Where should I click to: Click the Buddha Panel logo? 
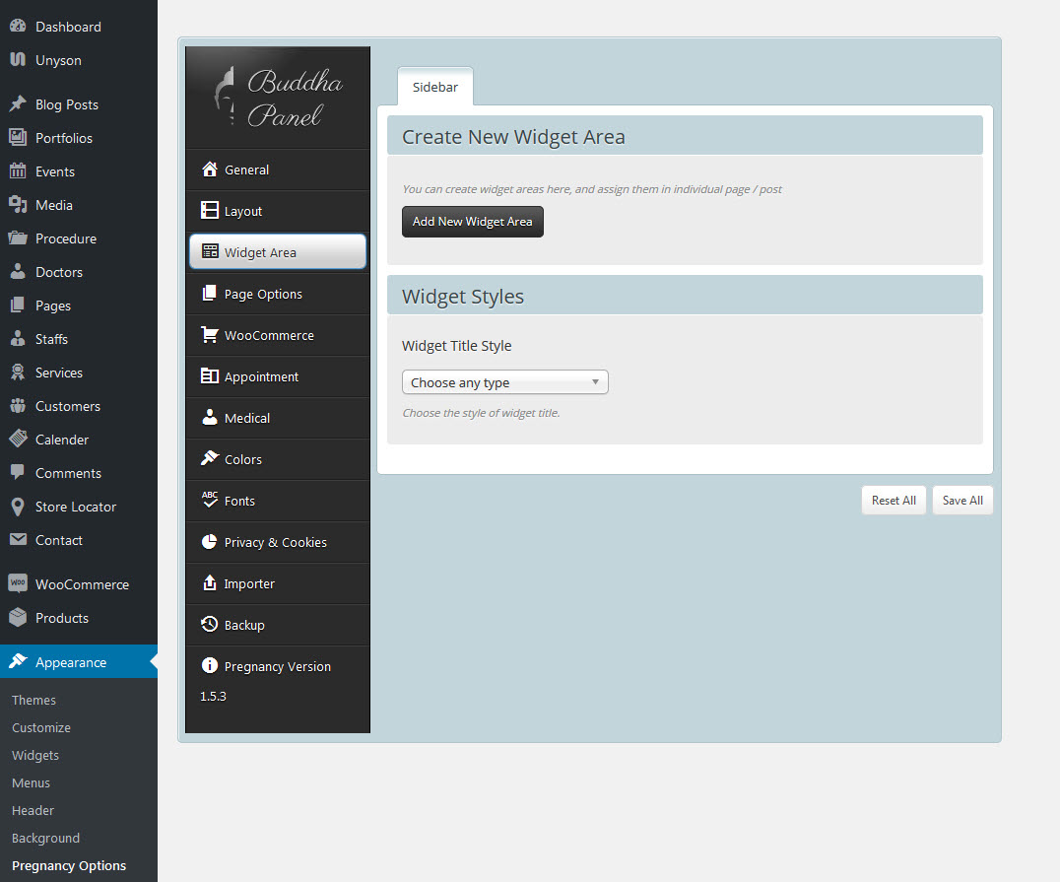[278, 98]
